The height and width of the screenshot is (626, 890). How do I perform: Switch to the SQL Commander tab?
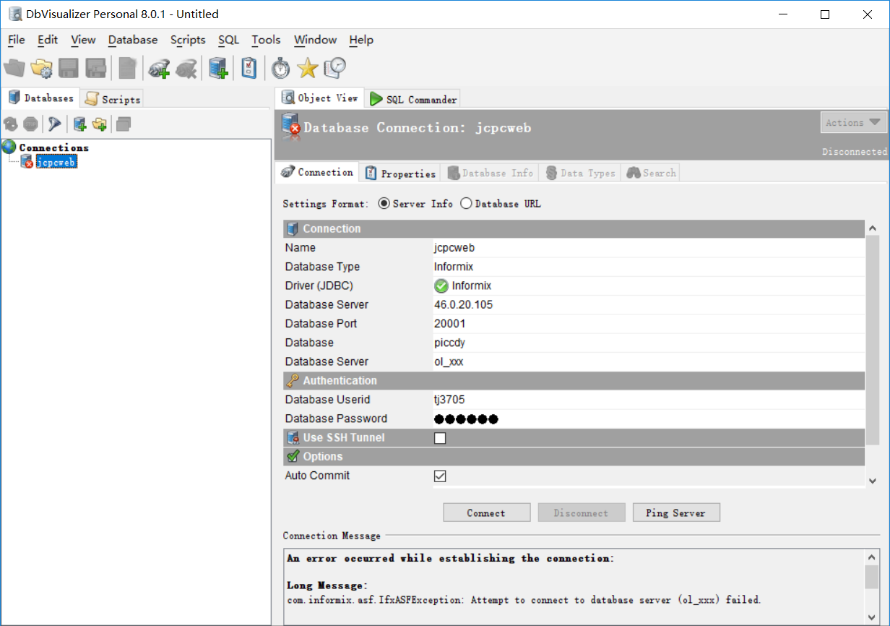(x=412, y=98)
